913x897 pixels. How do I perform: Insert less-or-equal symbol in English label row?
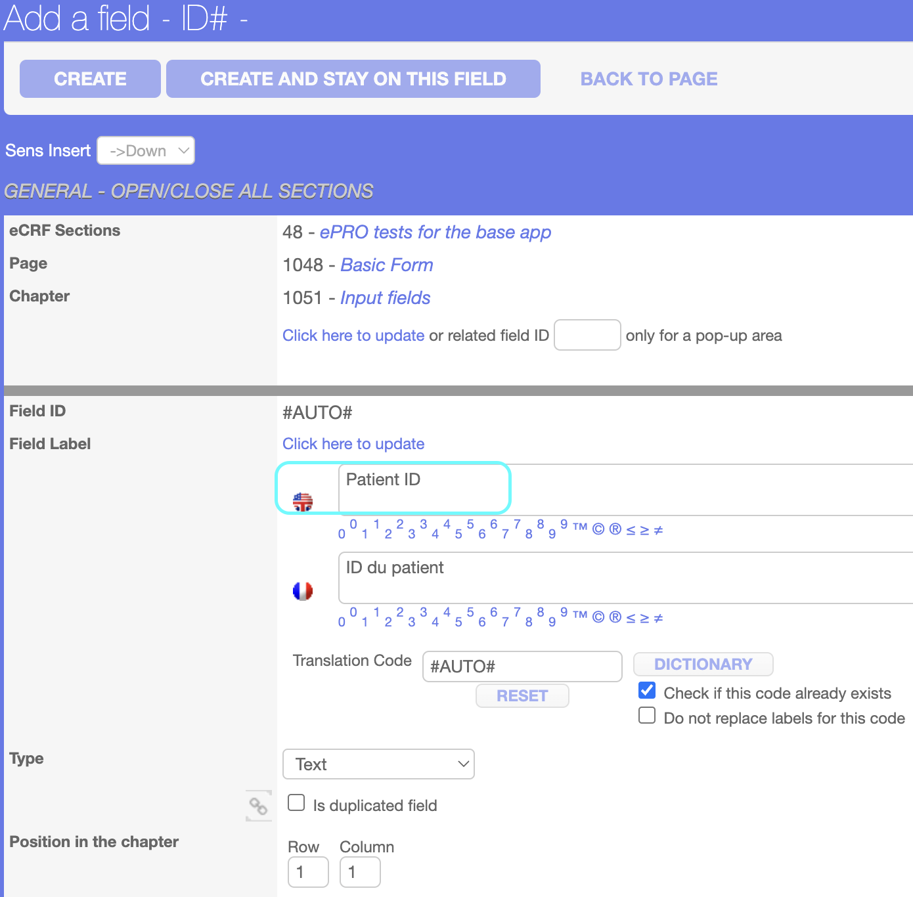(631, 530)
